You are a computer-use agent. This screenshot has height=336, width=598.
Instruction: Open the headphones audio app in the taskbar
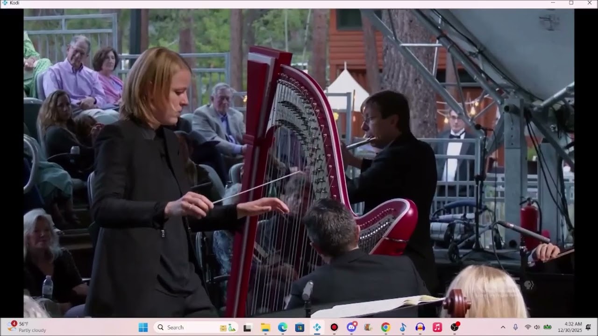pos(420,327)
